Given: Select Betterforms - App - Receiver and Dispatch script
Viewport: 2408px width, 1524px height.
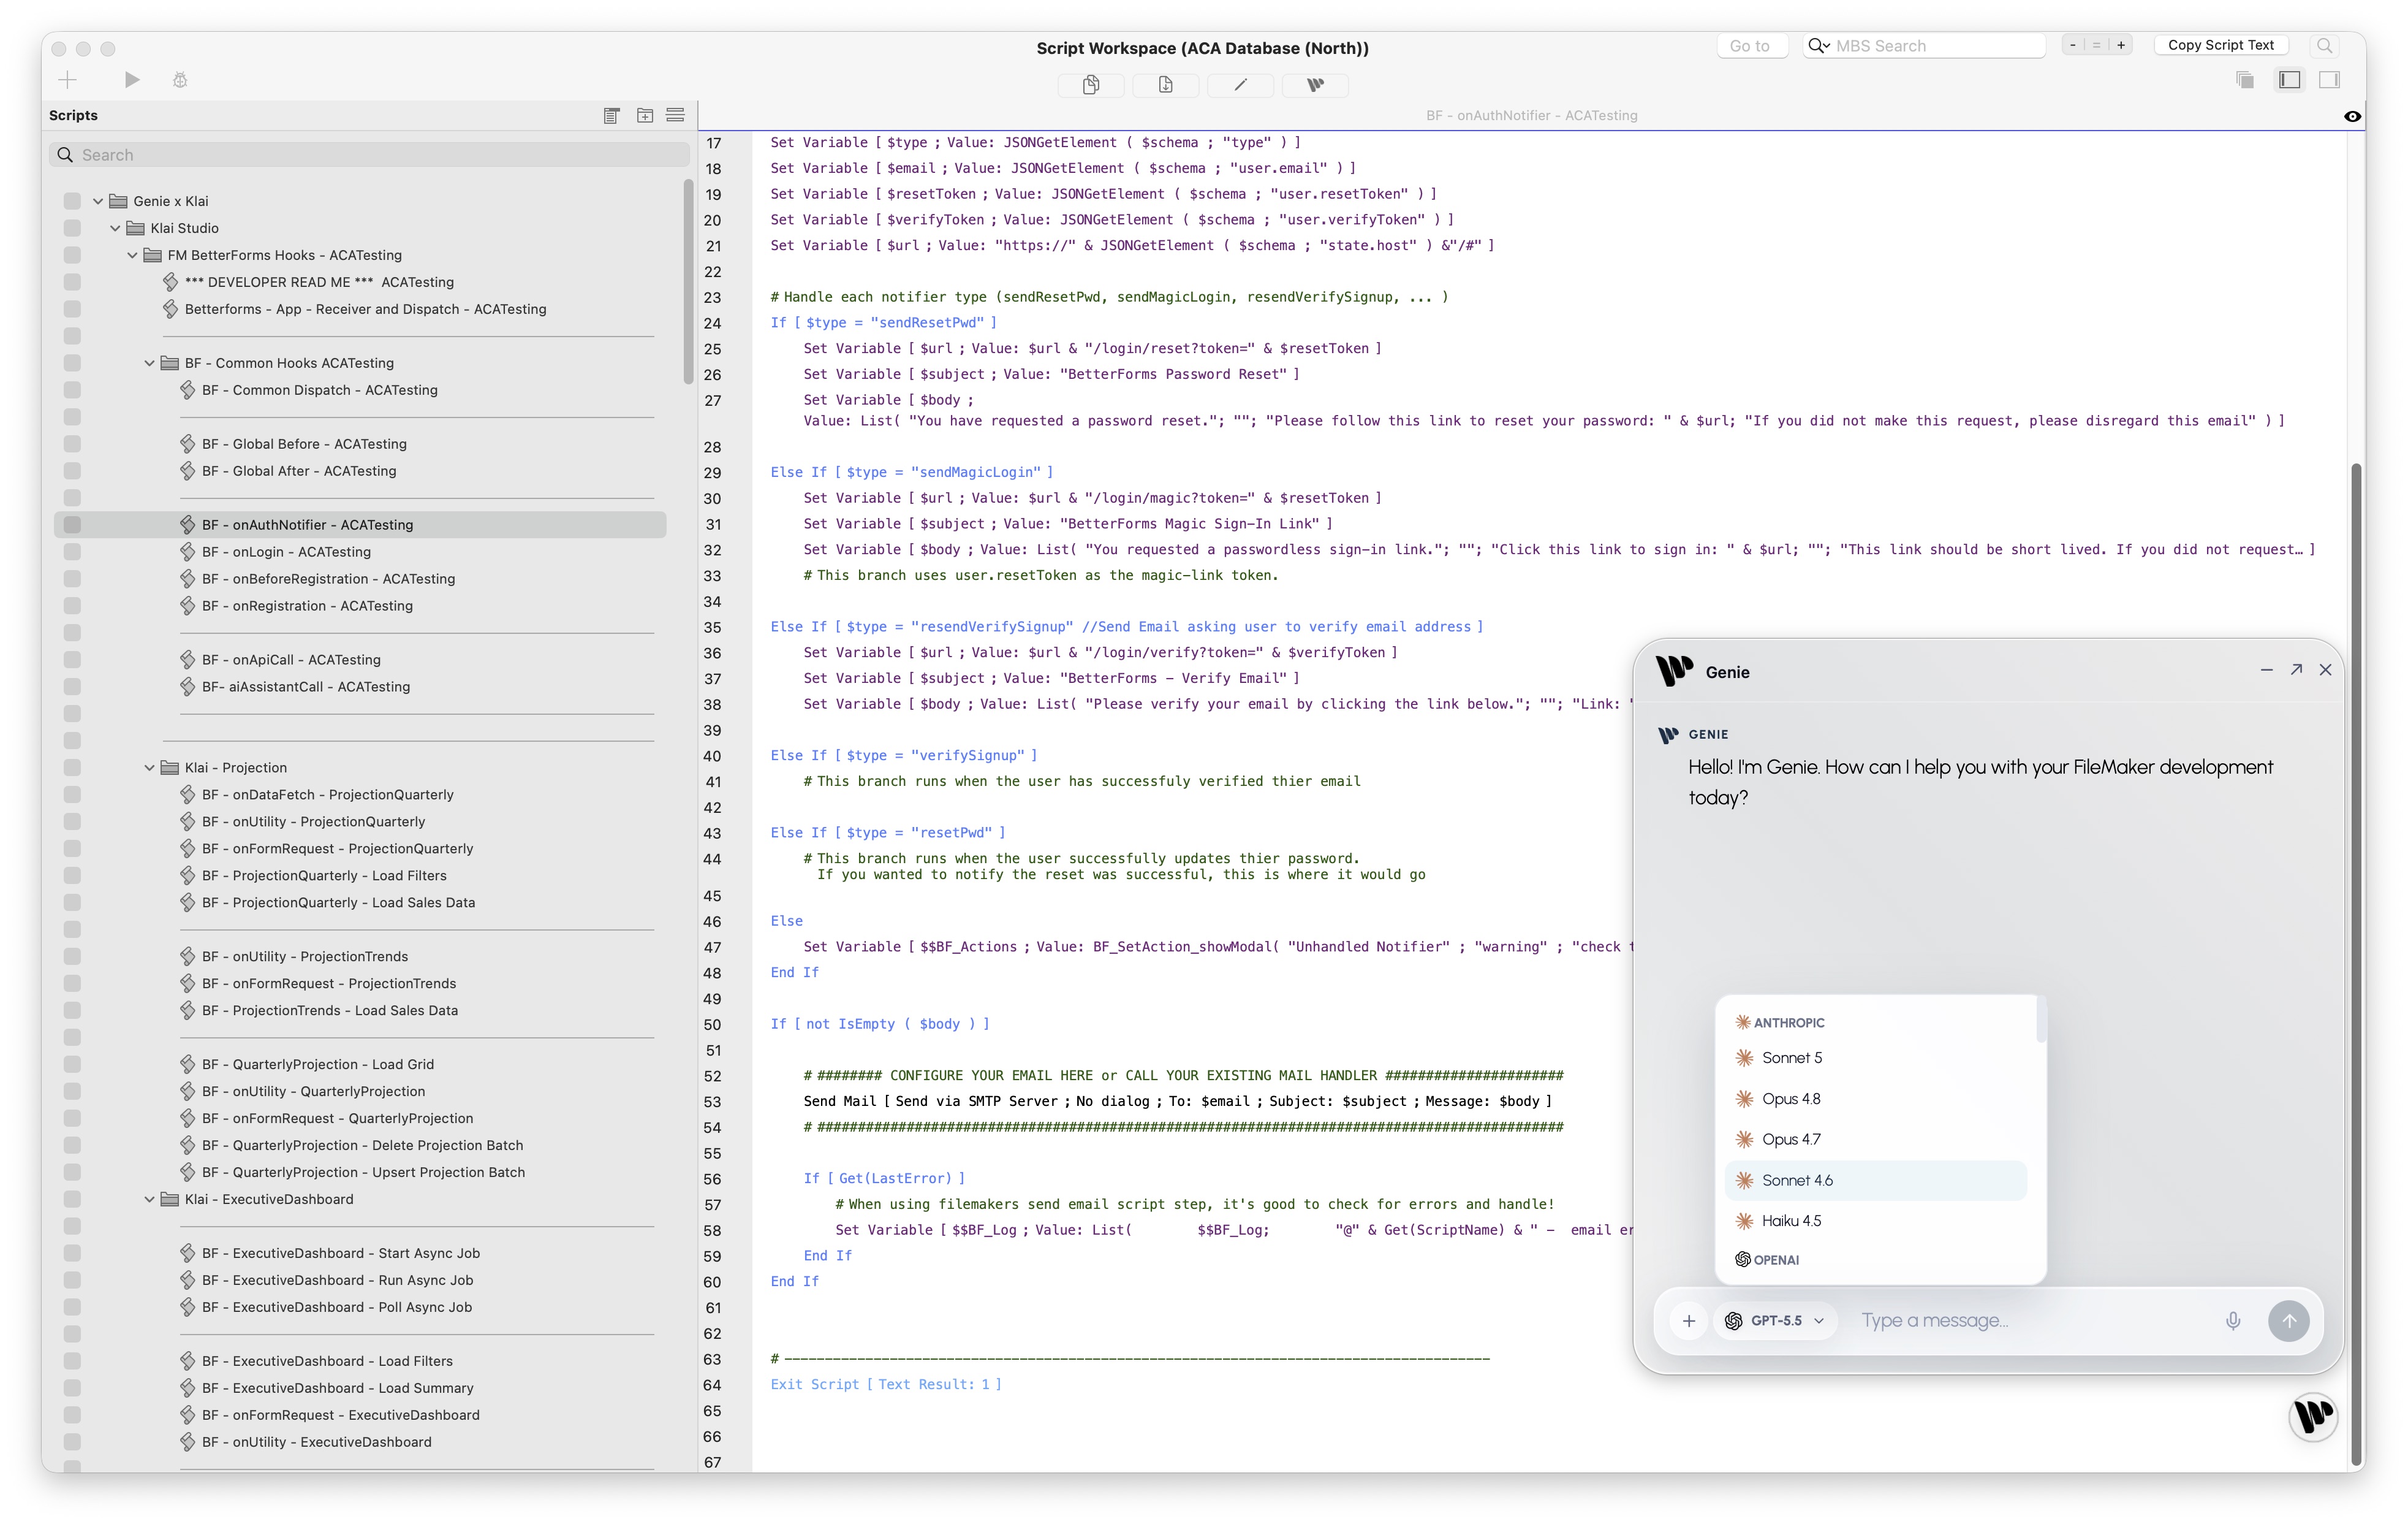Looking at the screenshot, I should click(365, 309).
